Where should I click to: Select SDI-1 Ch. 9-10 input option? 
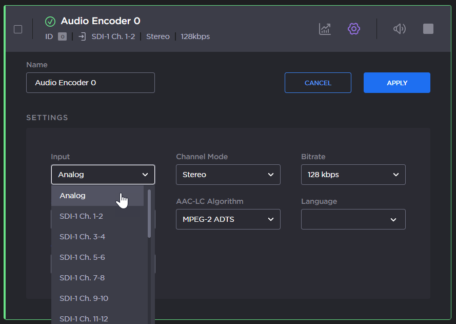(x=84, y=298)
